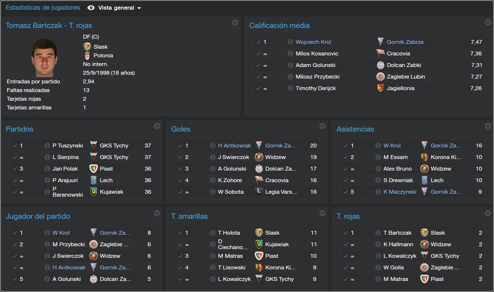Click Slask badge in player profile panel
The width and height of the screenshot is (494, 292).
[x=87, y=47]
